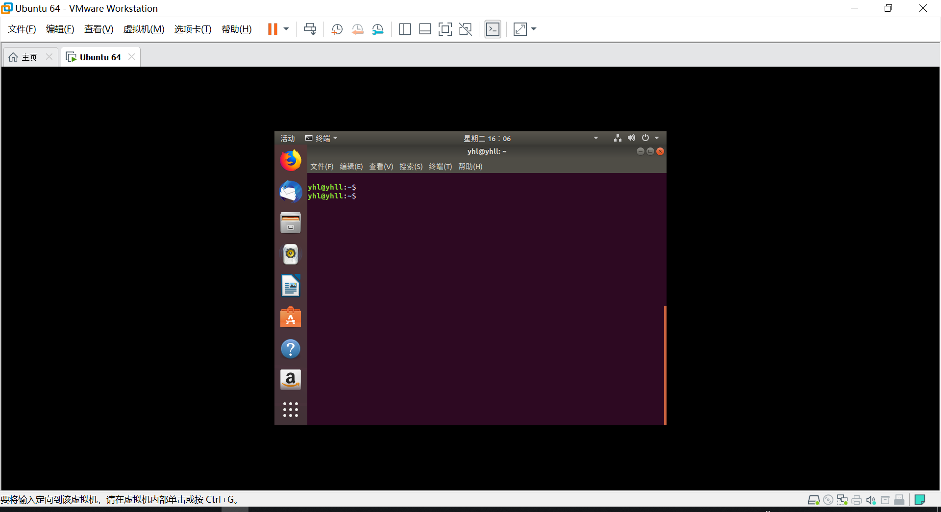Open the 虚拟机(M) menu
This screenshot has width=941, height=512.
[144, 29]
